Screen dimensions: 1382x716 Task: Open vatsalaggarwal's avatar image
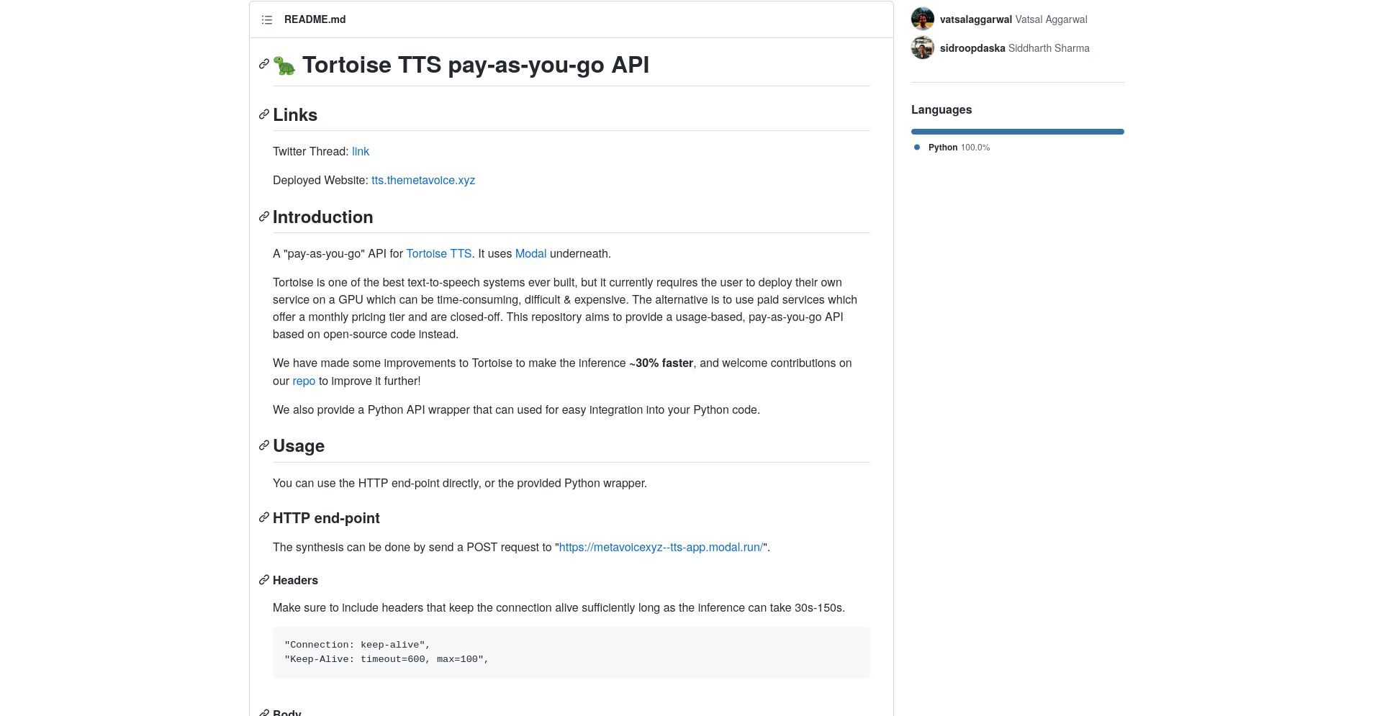tap(923, 19)
